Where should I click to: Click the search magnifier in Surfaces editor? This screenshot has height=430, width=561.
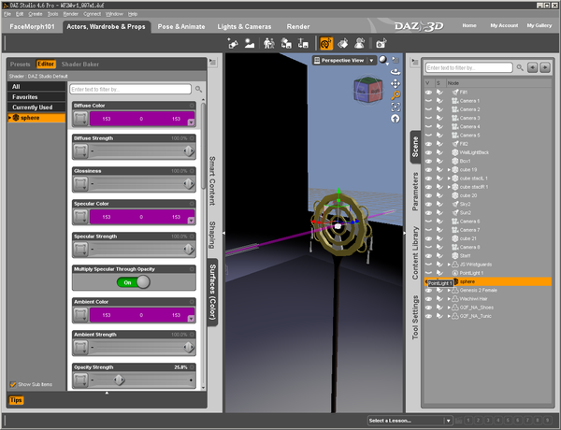coord(198,89)
